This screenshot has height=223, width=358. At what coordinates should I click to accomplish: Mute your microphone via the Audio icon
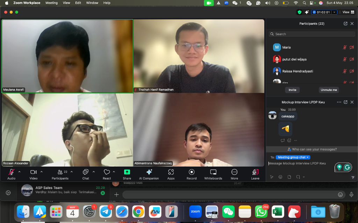coord(11,172)
